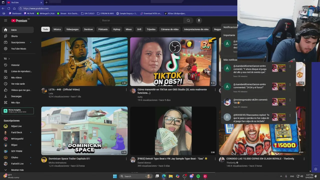Image resolution: width=320 pixels, height=180 pixels.
Task: Open Suscripciones in the sidebar
Action: (17, 42)
